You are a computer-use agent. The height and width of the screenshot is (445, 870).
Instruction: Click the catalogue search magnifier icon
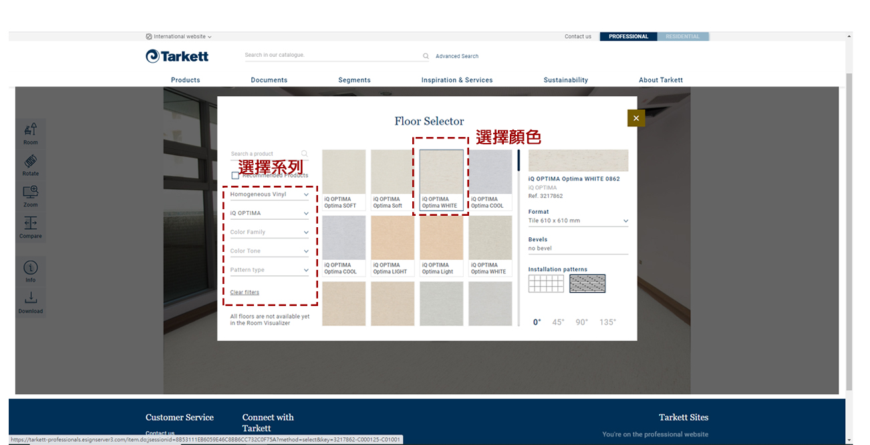pos(426,56)
